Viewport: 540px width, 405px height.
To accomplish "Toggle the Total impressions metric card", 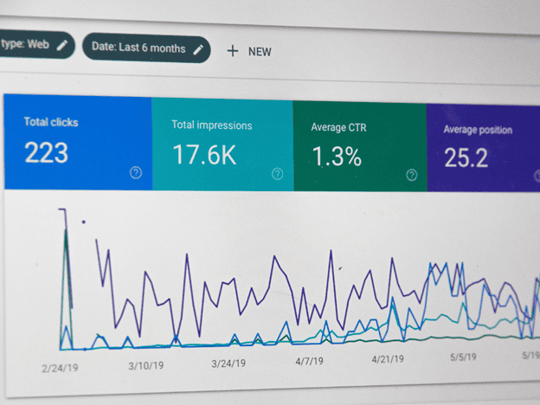I will 222,145.
